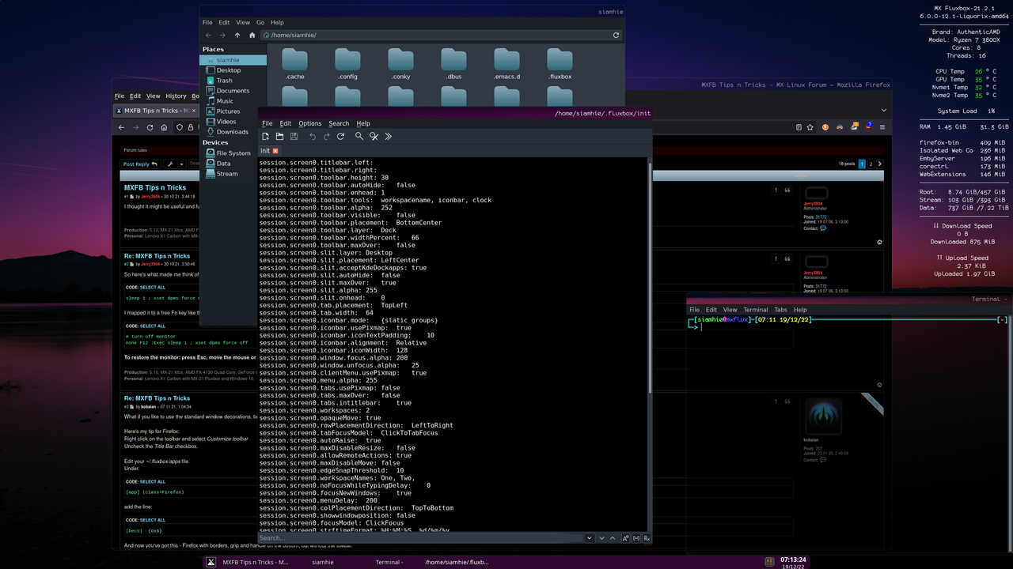Image resolution: width=1013 pixels, height=569 pixels.
Task: Go to home folder in file manager
Action: [x=252, y=35]
